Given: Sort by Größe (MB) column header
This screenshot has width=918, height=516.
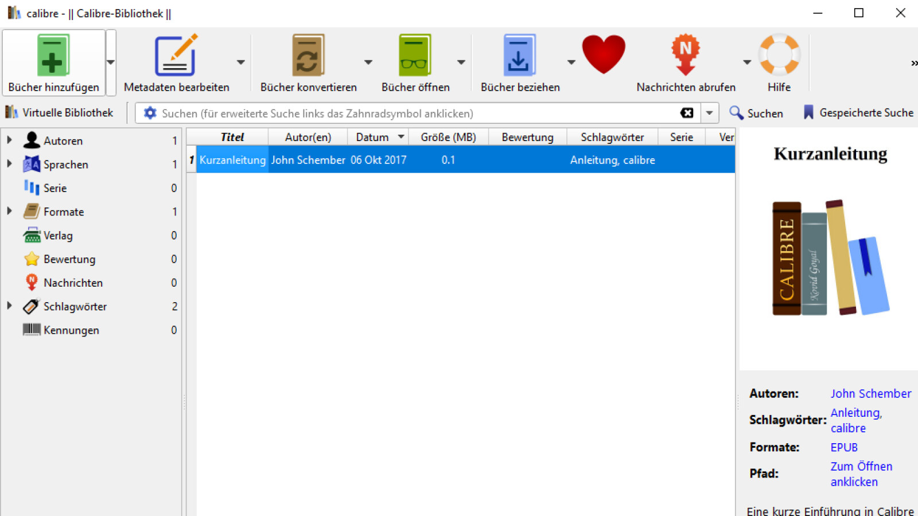Looking at the screenshot, I should click(448, 137).
